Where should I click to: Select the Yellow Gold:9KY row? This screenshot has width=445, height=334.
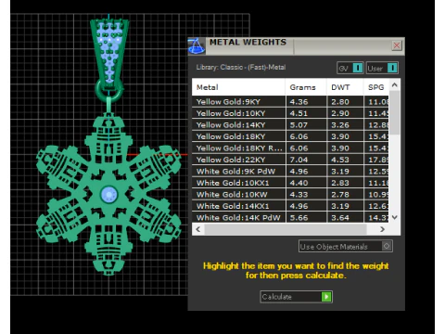290,102
